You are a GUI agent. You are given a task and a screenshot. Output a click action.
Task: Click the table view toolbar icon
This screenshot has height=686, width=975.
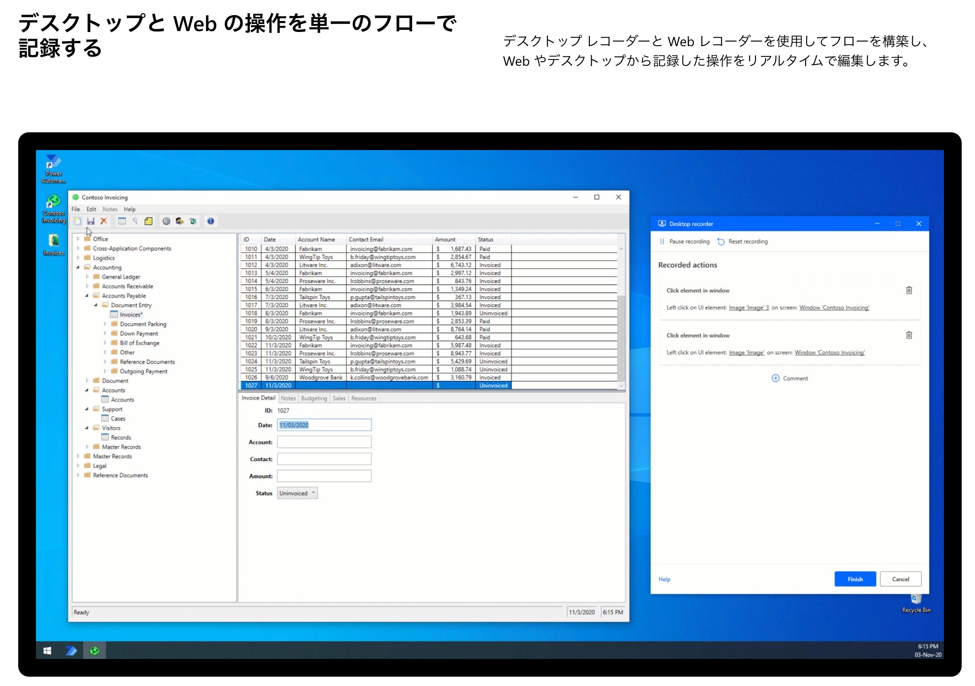click(x=122, y=221)
